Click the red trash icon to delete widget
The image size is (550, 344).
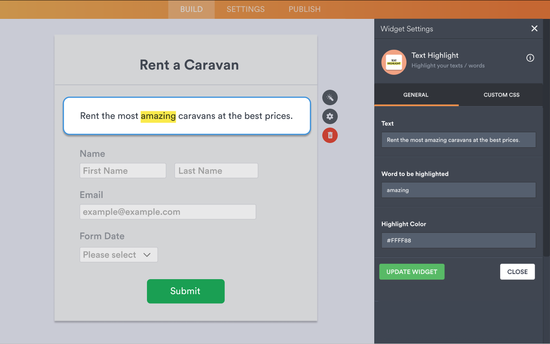(330, 135)
